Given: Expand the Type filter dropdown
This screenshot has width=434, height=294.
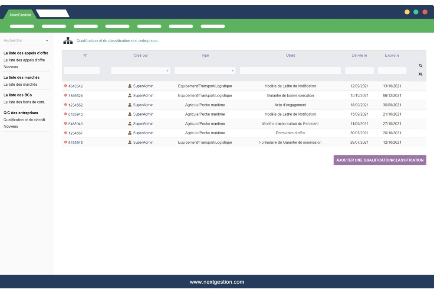Looking at the screenshot, I should (x=205, y=71).
